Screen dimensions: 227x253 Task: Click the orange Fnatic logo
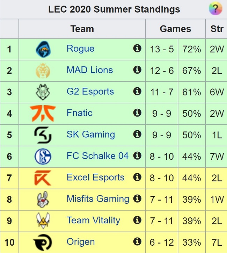(x=43, y=114)
